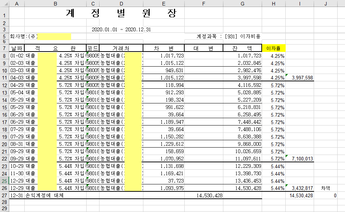Click the 날짜 column heading cell
Screen dimensions: 345x212
[x=17, y=48]
